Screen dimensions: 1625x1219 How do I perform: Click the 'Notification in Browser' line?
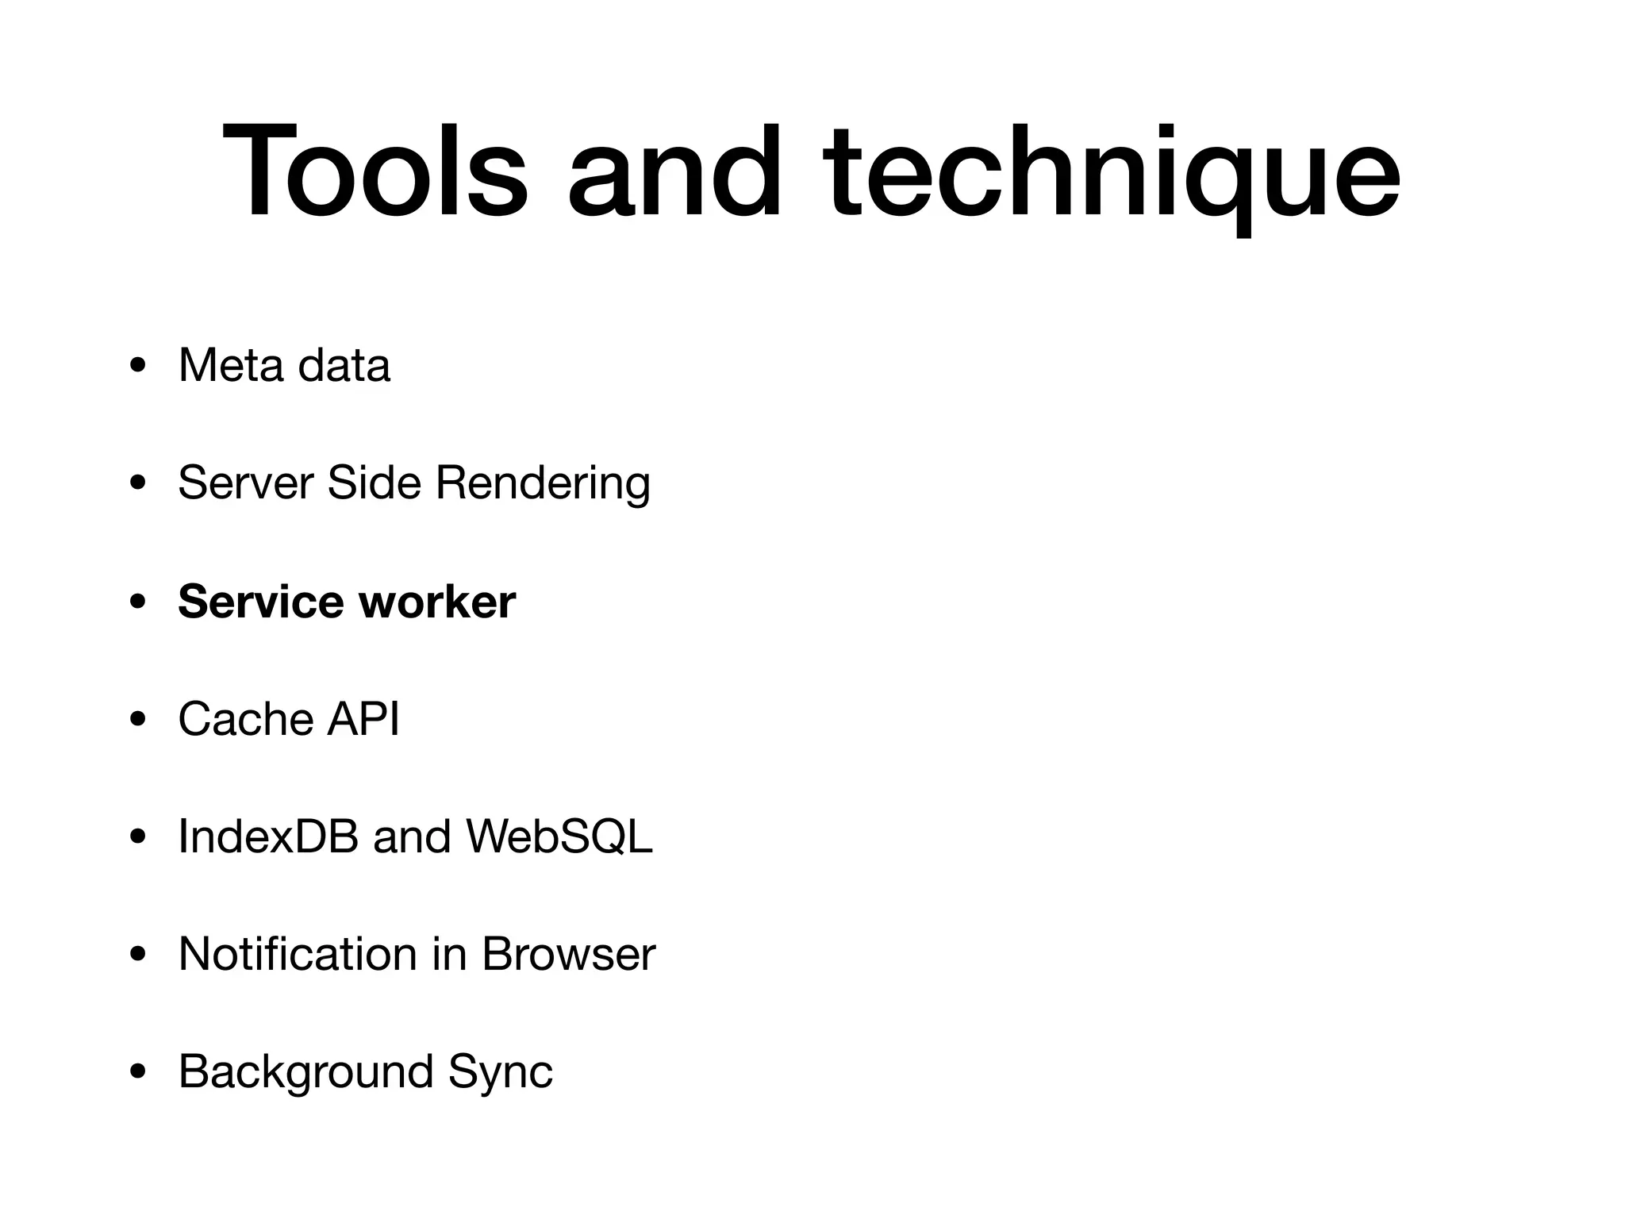coord(417,954)
